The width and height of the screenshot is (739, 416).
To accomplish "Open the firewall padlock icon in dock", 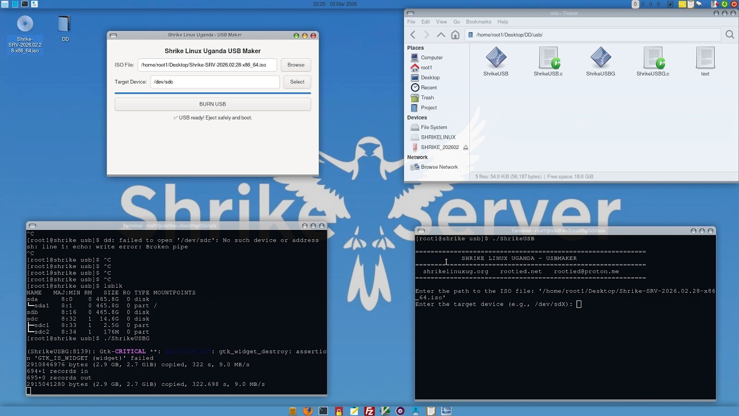I will [339, 411].
